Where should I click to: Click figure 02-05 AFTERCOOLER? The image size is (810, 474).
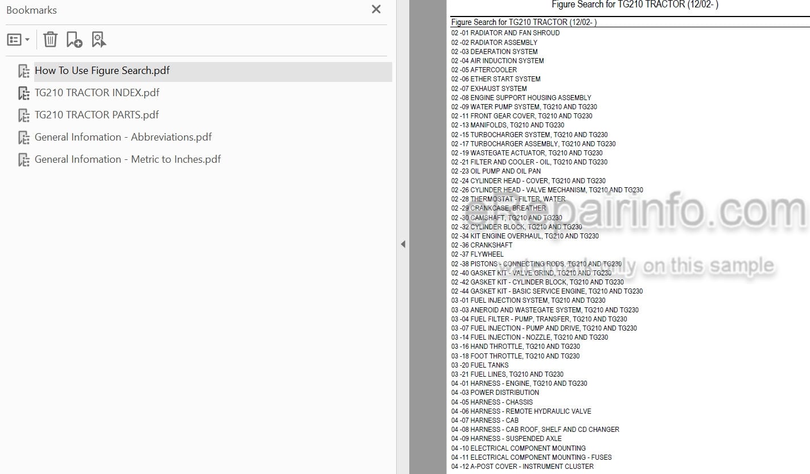coord(484,70)
